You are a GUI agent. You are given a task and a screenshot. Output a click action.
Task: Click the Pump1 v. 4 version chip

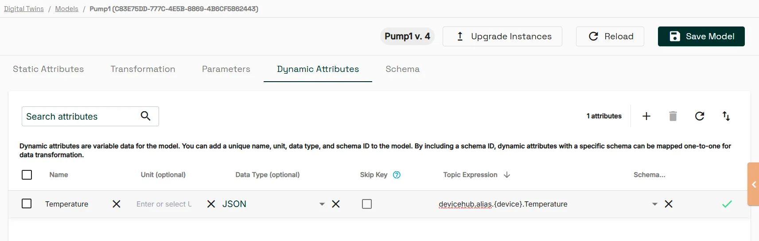[x=407, y=36]
